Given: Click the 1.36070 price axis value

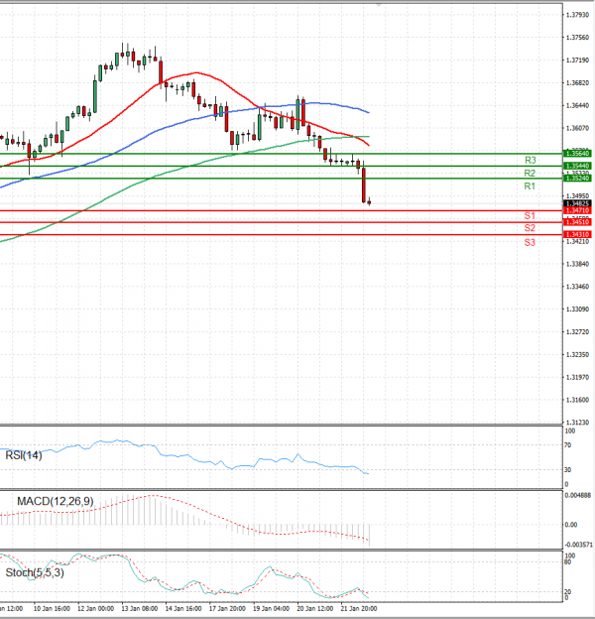Looking at the screenshot, I should click(577, 128).
